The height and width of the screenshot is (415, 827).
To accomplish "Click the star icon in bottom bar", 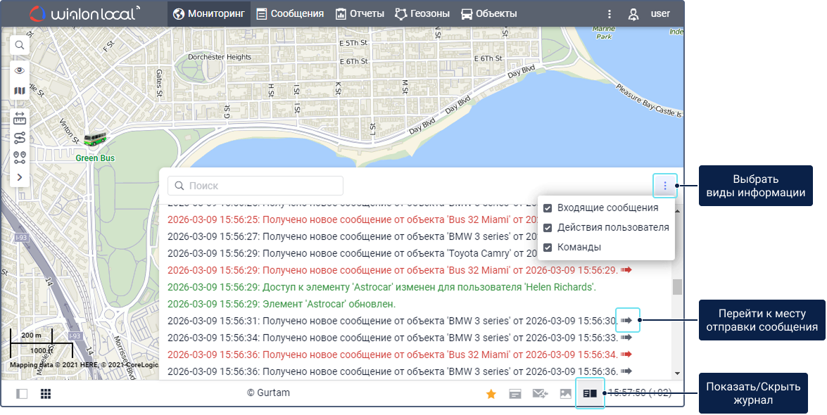I will click(x=491, y=394).
